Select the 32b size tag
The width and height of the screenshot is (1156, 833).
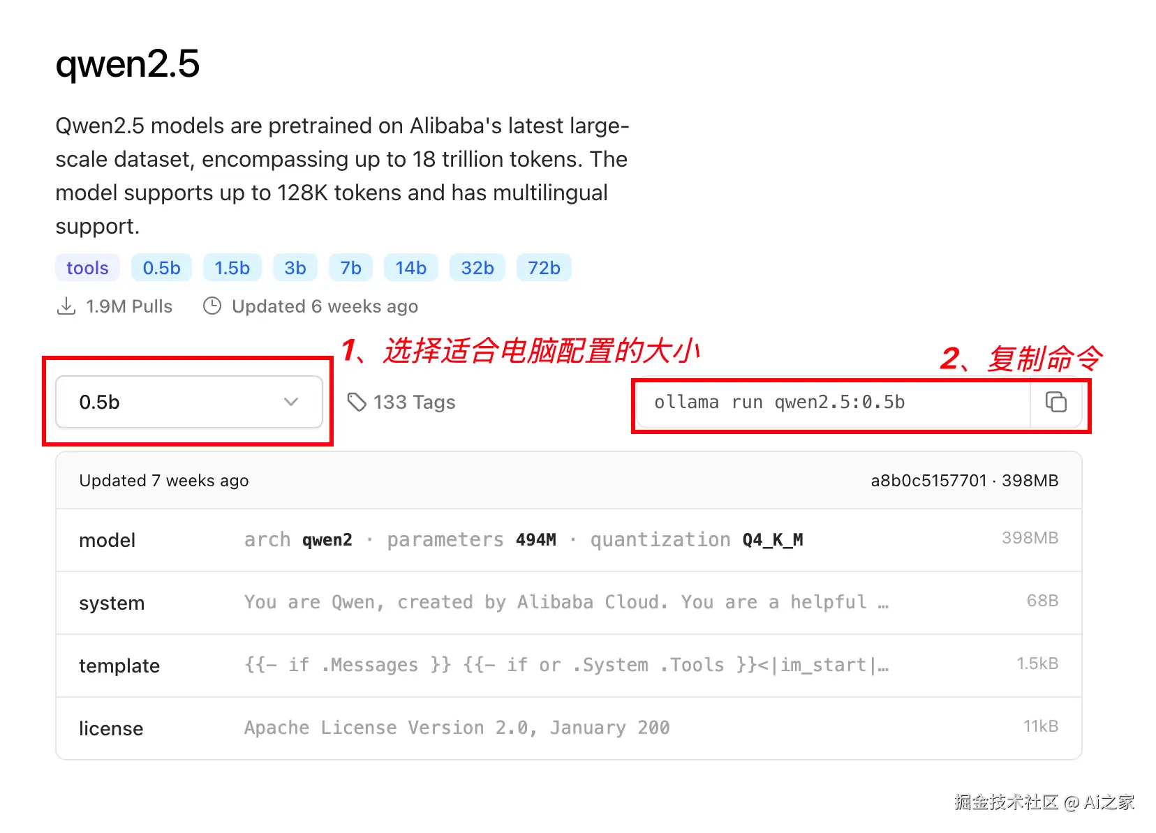point(477,268)
